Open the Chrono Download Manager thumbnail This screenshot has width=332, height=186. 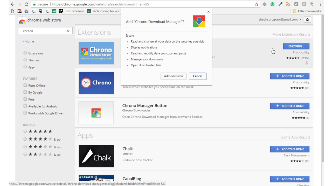point(96,53)
